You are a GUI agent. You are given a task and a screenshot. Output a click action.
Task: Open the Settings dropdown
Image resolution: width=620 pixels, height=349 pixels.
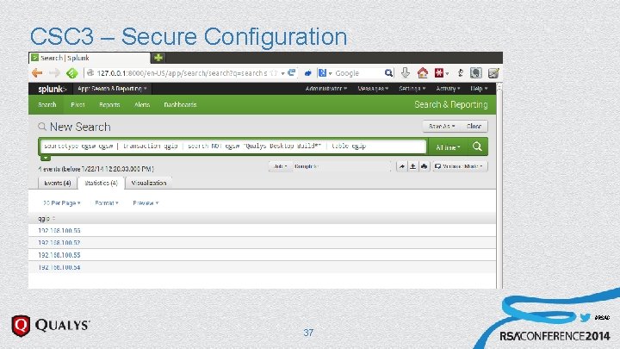coord(412,89)
